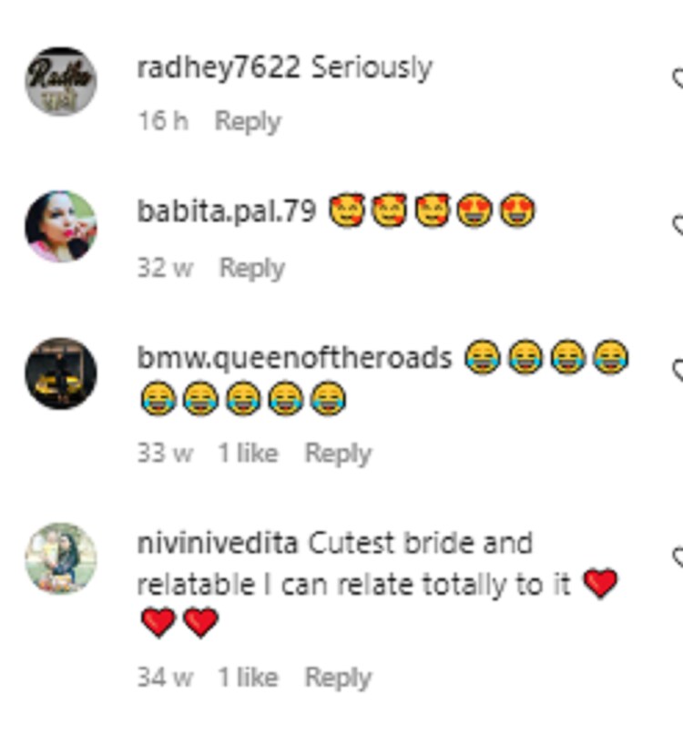This screenshot has width=683, height=736.
Task: Visit babita.pal.79 username link
Action: (x=226, y=212)
